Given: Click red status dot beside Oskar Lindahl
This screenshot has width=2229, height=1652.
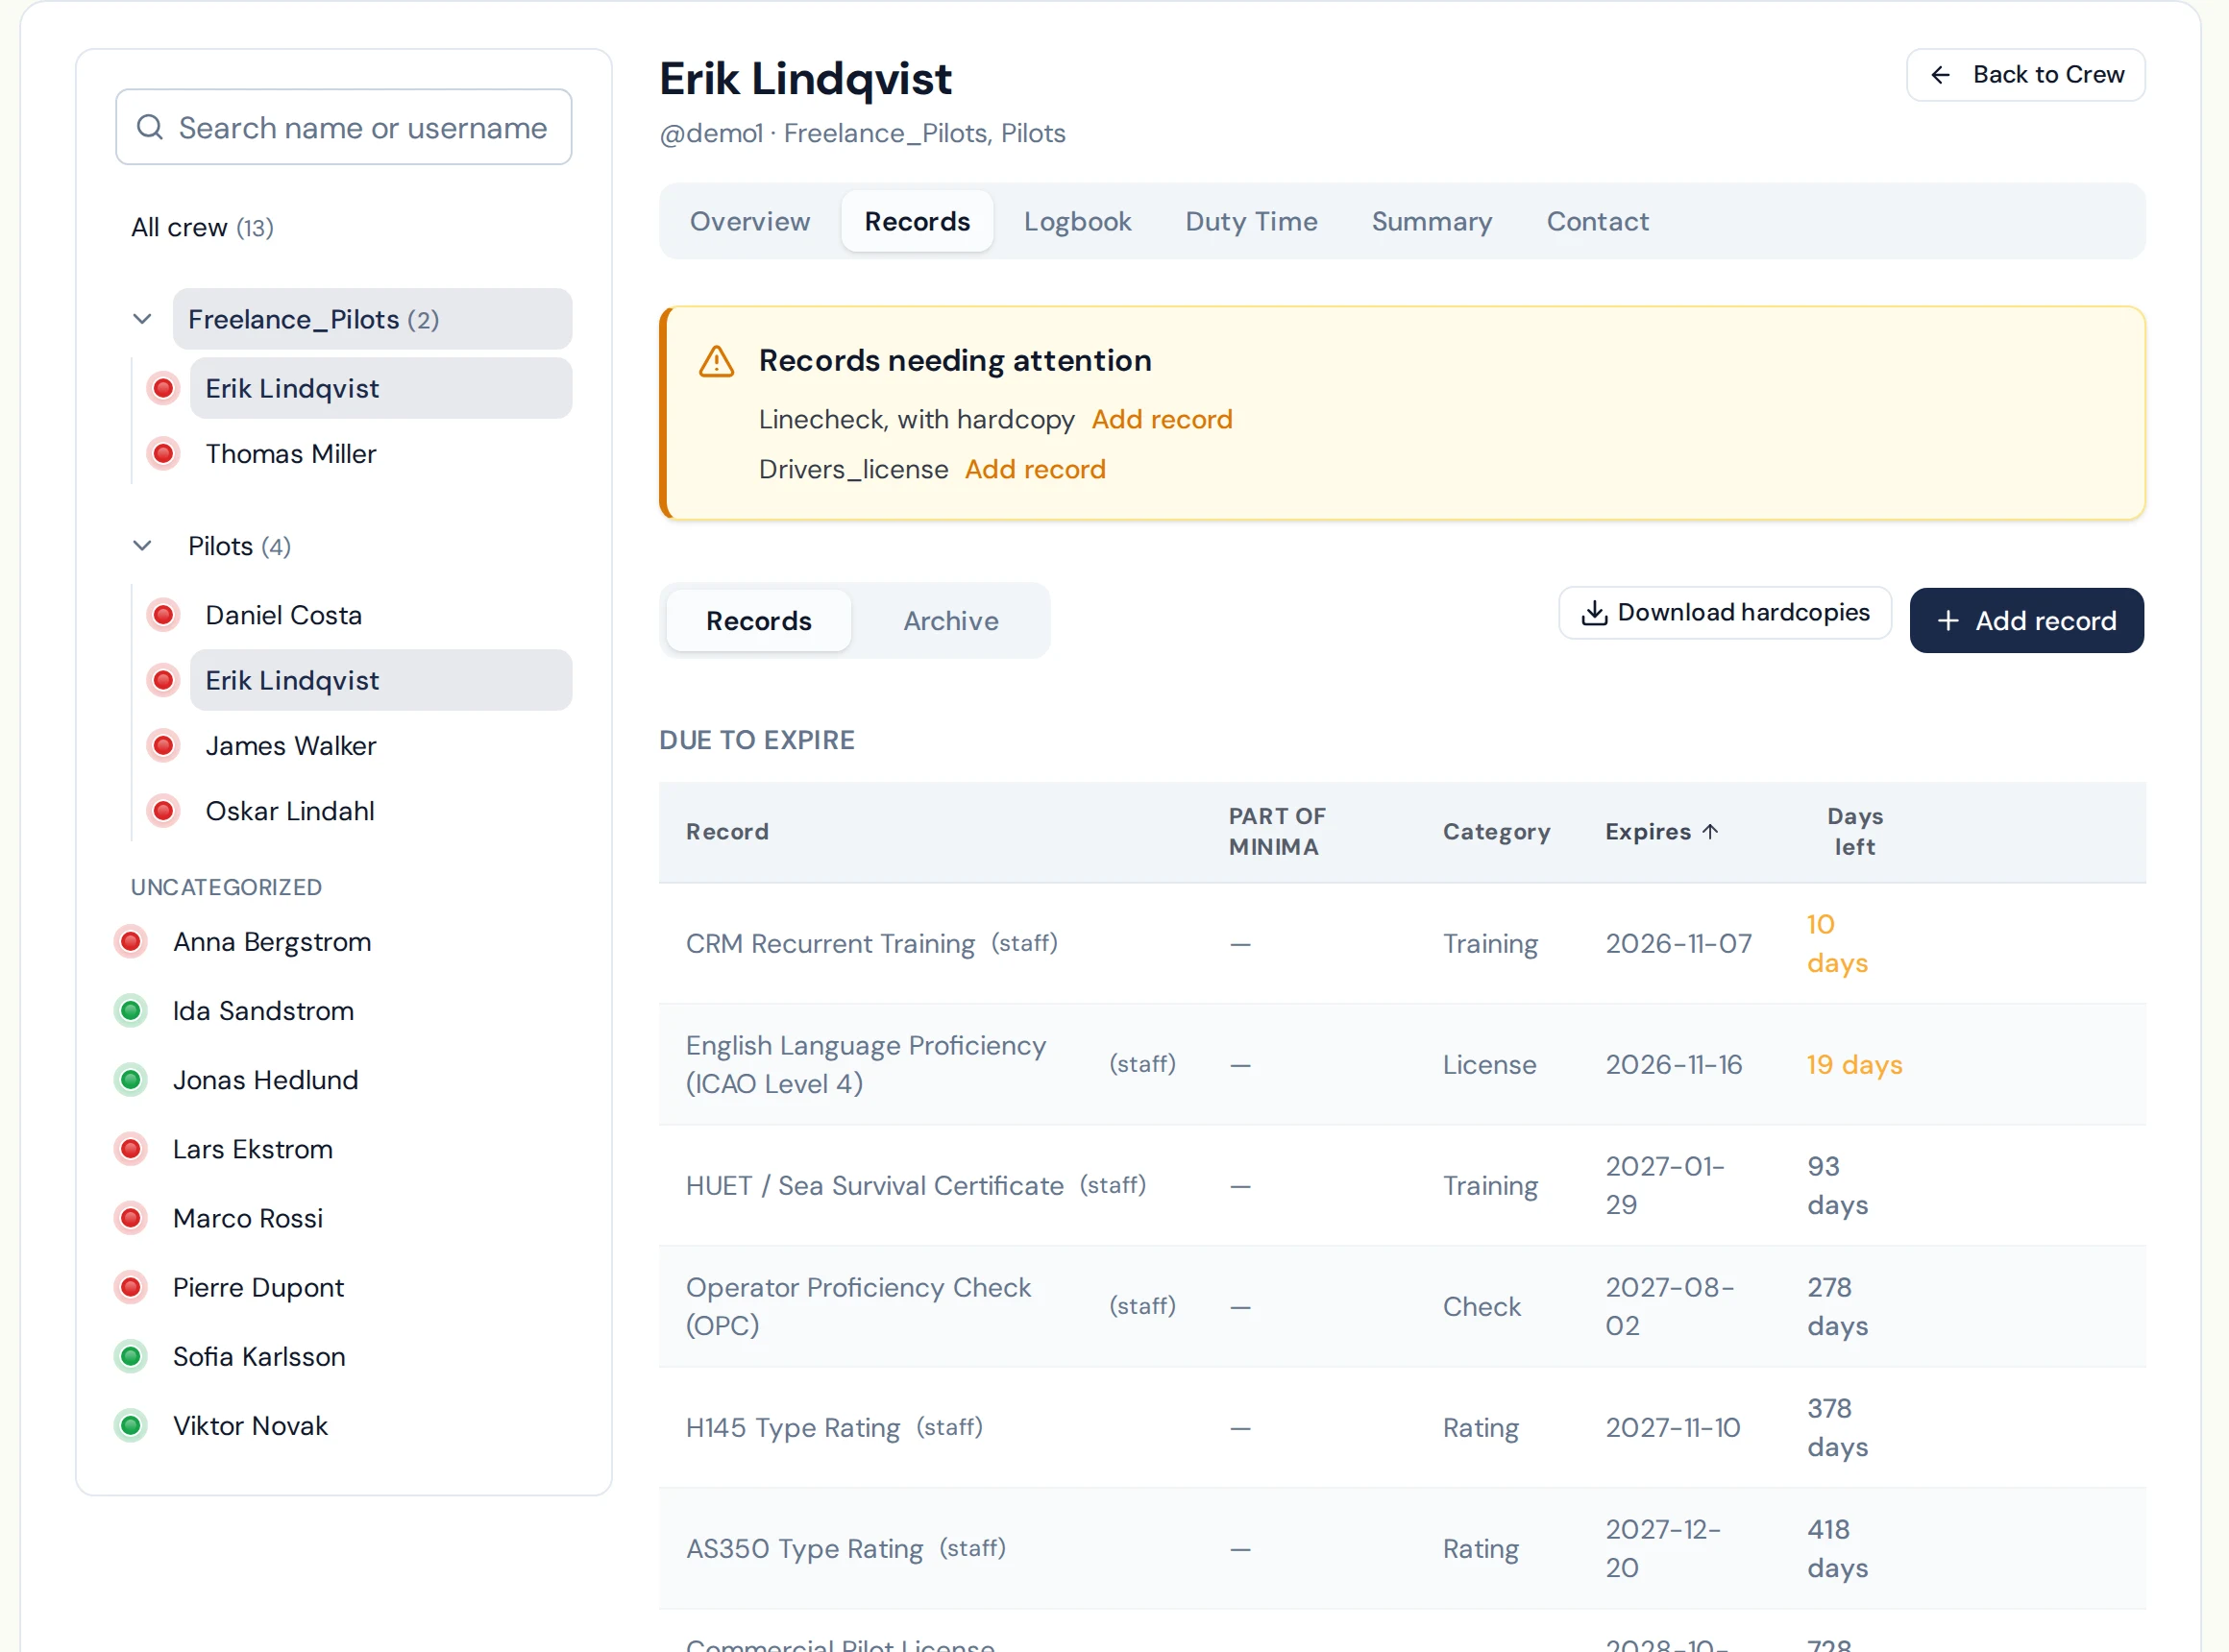Looking at the screenshot, I should coord(163,811).
